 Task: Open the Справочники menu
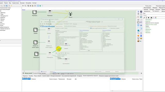click(15, 3)
